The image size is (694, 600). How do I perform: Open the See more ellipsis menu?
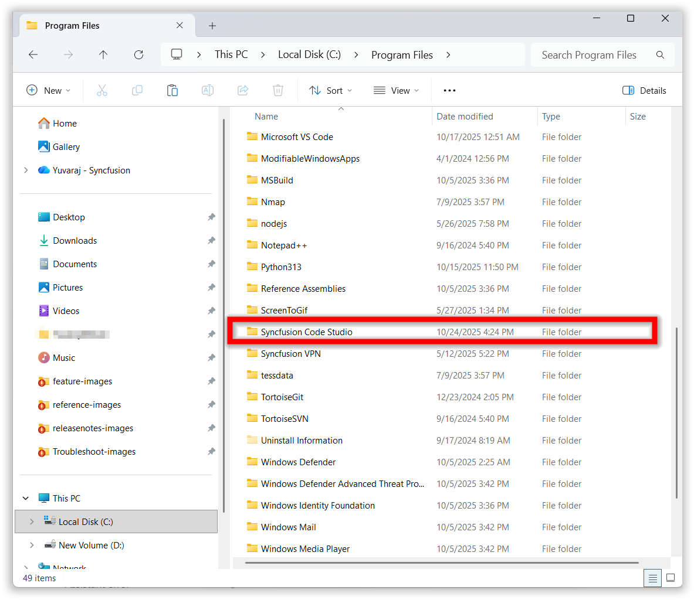449,90
